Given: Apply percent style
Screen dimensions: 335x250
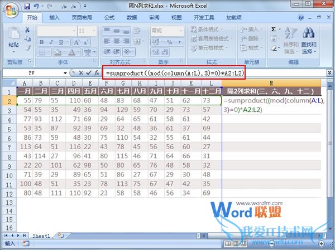Looking at the screenshot, I should click(x=169, y=42).
